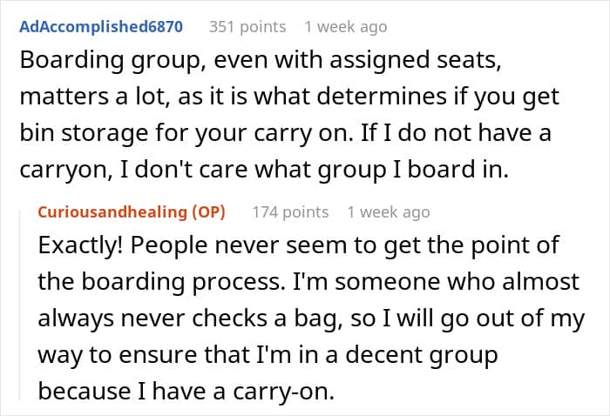This screenshot has height=416, width=610.
Task: Open the top comment's '1 week ago' timestamp
Action: [x=346, y=27]
